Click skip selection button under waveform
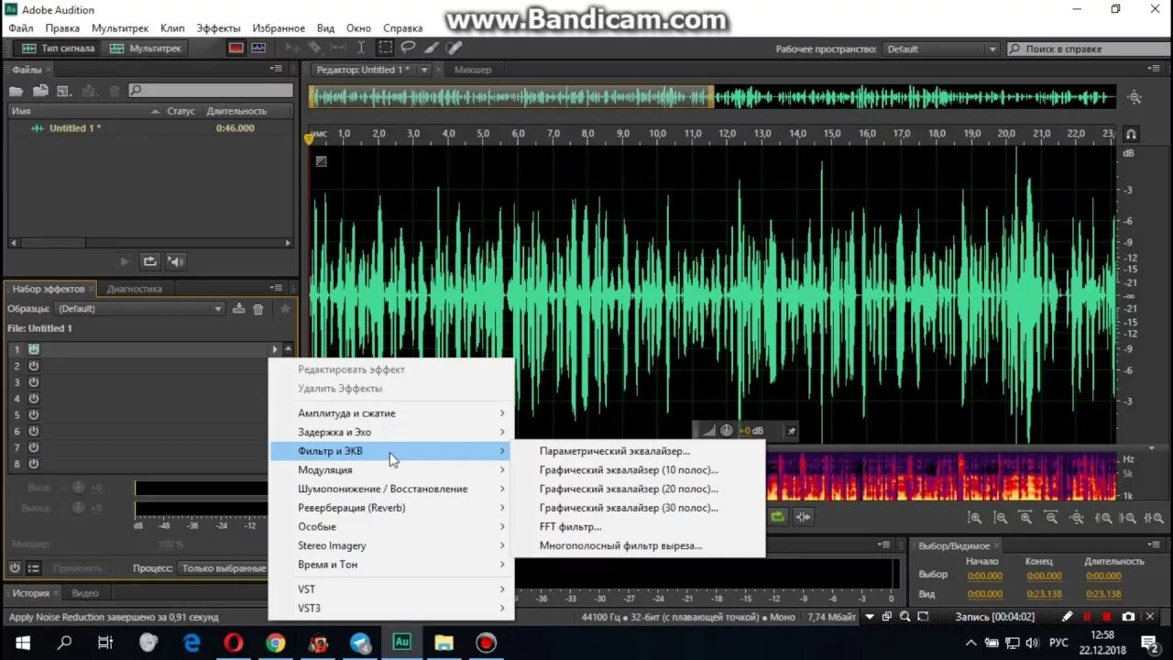This screenshot has height=660, width=1173. 803,517
